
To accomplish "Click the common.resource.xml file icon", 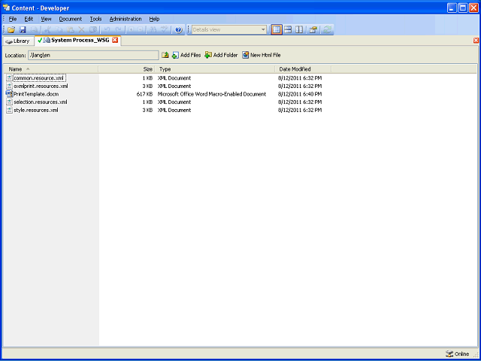I will pyautogui.click(x=9, y=78).
